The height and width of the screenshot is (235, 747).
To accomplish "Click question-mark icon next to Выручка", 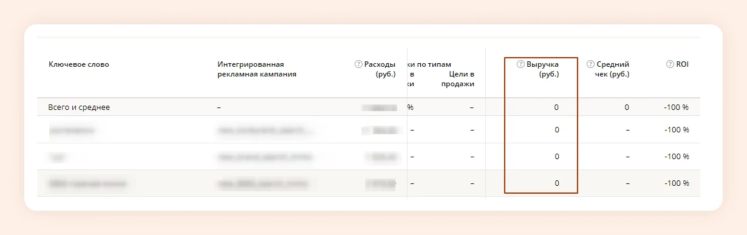I will coord(520,64).
